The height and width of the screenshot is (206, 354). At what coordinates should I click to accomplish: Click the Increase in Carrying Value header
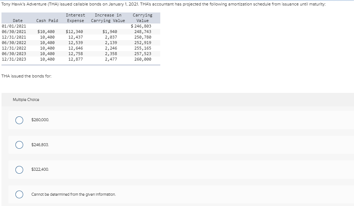(x=108, y=18)
